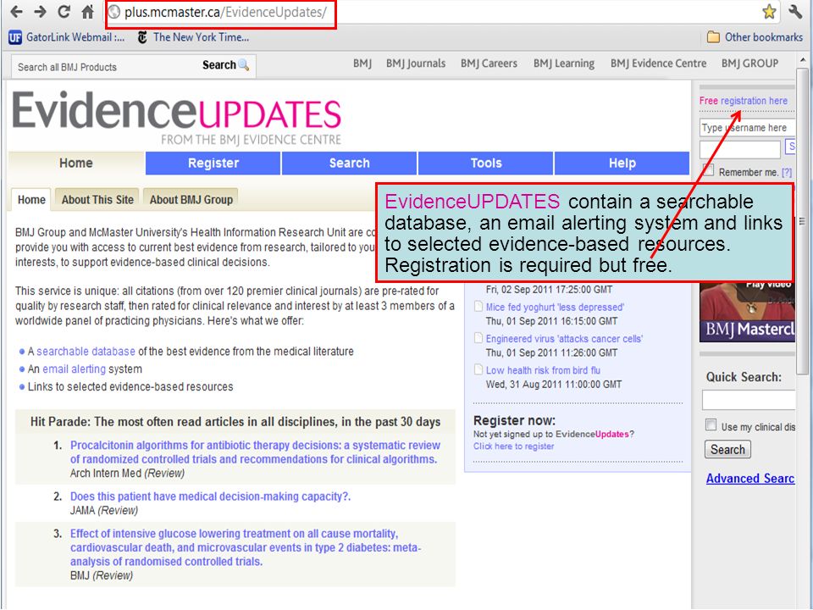Tick the Remember me checkbox
The height and width of the screenshot is (610, 813).
[x=708, y=169]
